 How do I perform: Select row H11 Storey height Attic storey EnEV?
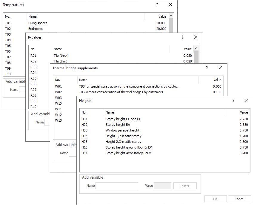tap(164, 153)
